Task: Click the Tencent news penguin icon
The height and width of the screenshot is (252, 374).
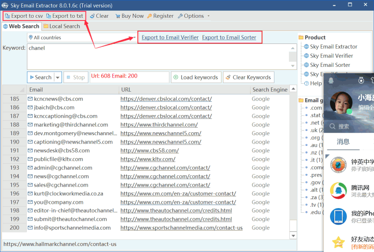Action: (x=338, y=191)
